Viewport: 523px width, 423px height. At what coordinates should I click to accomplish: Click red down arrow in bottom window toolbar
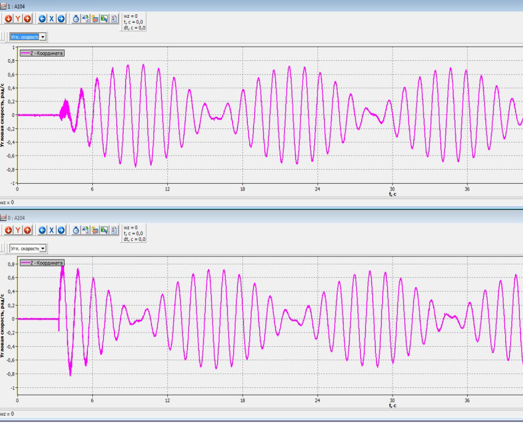coord(9,230)
